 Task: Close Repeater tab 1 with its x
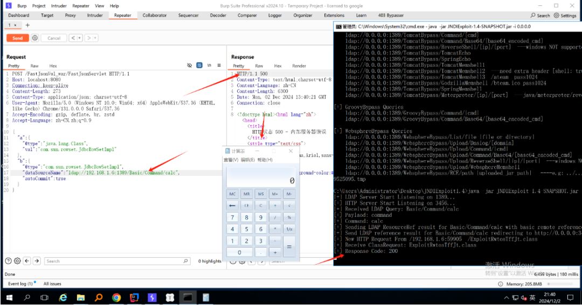pyautogui.click(x=15, y=25)
